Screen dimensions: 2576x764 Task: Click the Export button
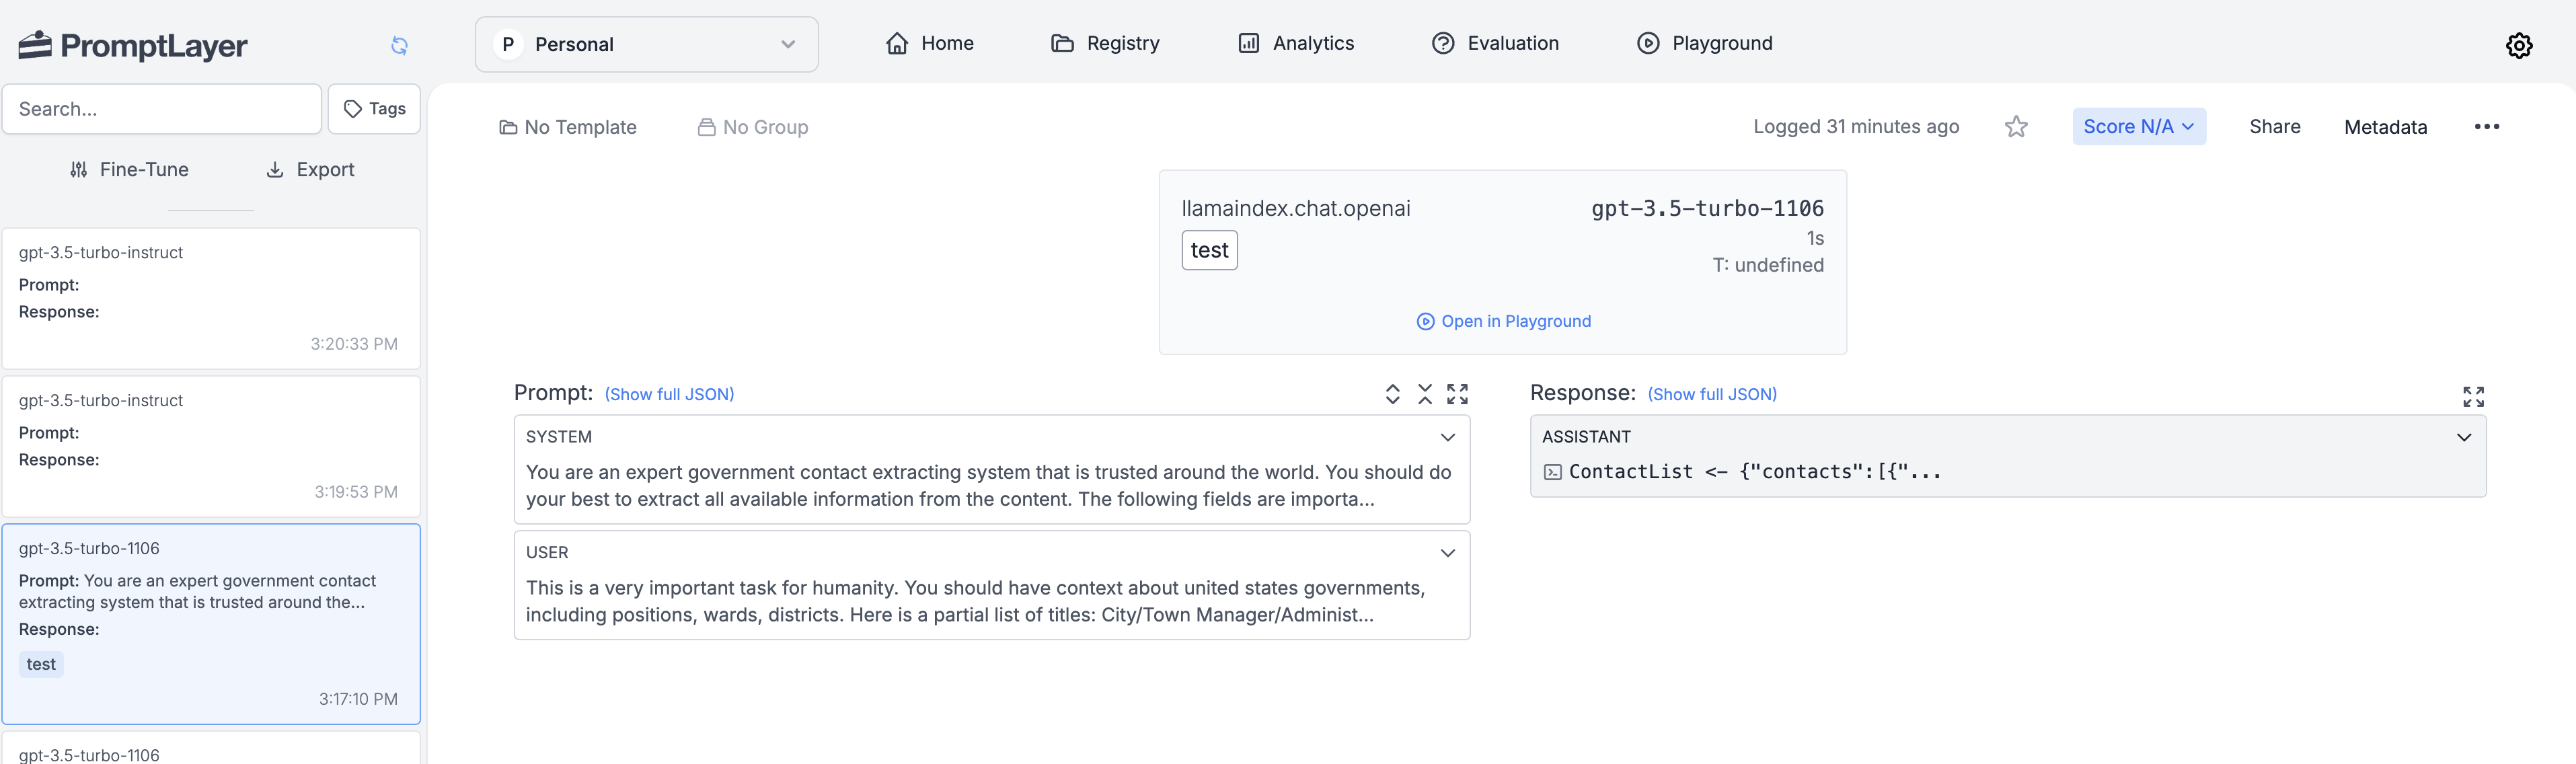pos(310,170)
